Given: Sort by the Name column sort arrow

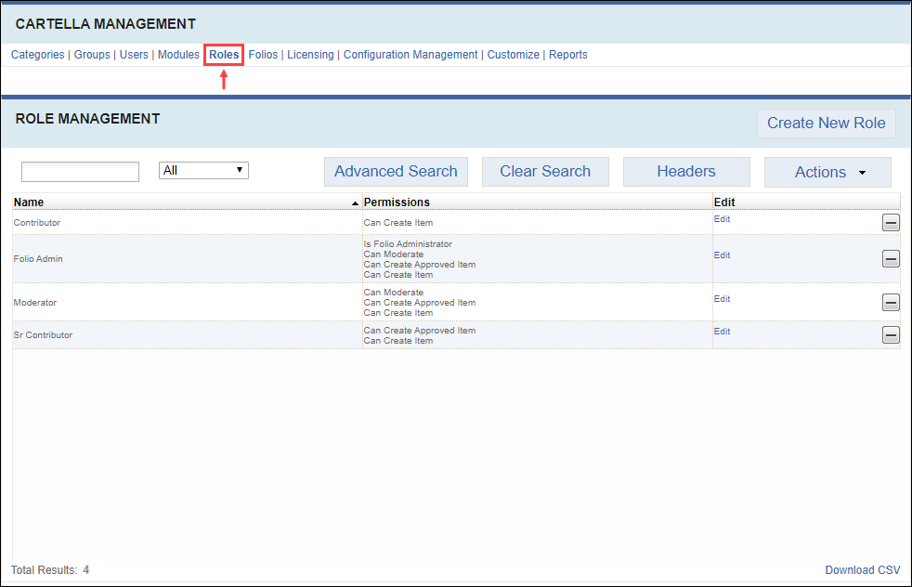Looking at the screenshot, I should coord(355,202).
